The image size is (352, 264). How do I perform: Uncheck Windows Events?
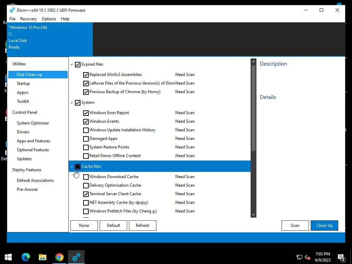click(86, 122)
